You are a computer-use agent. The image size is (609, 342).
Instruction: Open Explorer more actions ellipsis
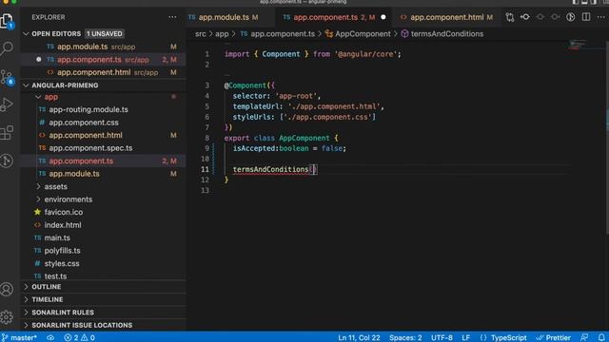(x=172, y=17)
